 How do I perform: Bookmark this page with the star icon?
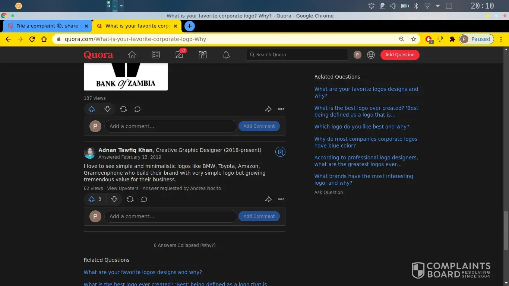414,39
